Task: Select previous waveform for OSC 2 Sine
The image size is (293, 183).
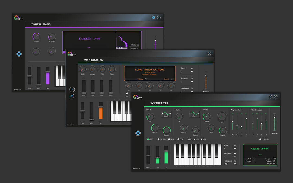Action: tap(190, 113)
